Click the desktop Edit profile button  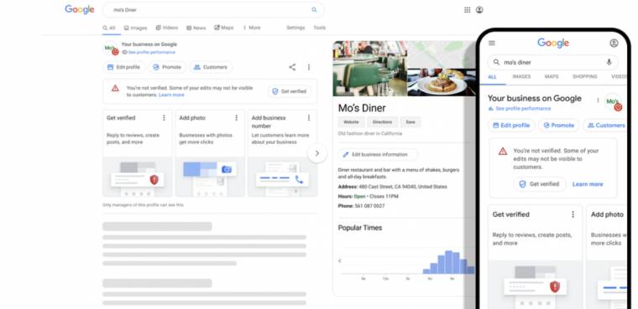pos(123,67)
